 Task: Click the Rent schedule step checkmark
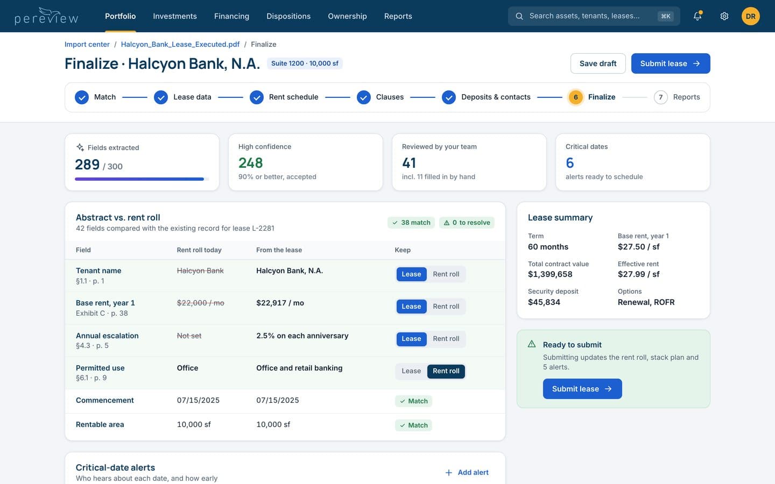257,97
